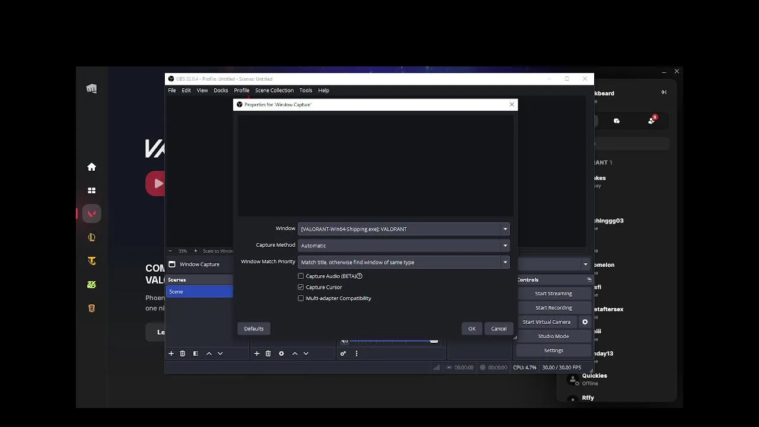Open the Capture Method dropdown

click(403, 246)
